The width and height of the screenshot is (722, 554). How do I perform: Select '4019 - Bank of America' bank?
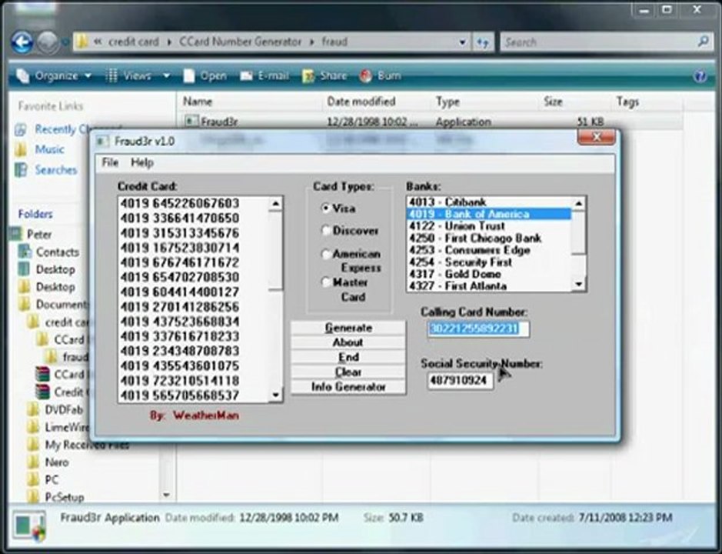point(489,214)
